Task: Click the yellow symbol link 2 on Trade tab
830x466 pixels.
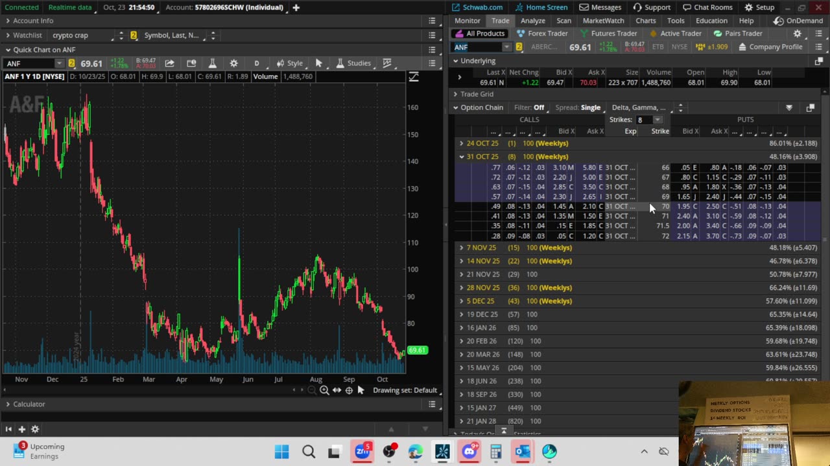Action: 519,47
